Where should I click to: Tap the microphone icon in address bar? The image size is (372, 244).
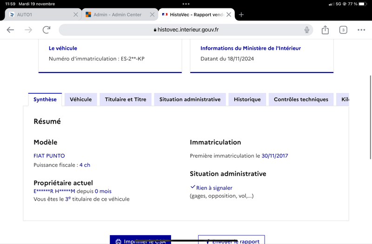307,30
